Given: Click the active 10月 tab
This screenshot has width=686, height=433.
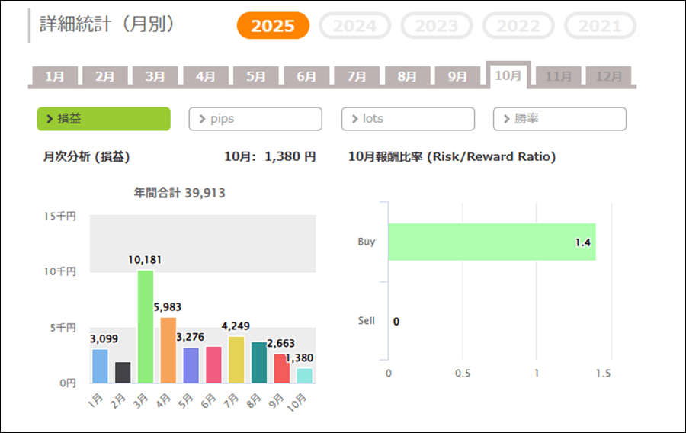Looking at the screenshot, I should click(508, 75).
